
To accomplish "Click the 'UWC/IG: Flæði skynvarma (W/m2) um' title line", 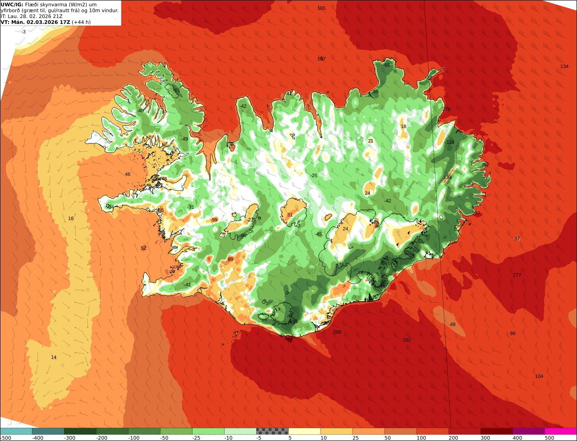I will pos(49,4).
